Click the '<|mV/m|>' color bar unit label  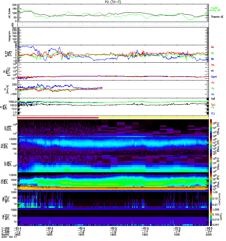(220, 199)
